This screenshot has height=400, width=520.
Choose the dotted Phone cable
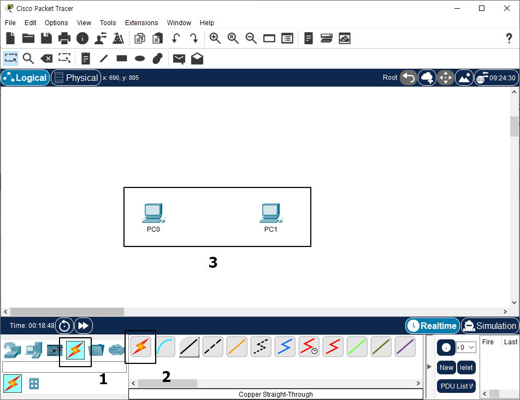click(x=261, y=347)
